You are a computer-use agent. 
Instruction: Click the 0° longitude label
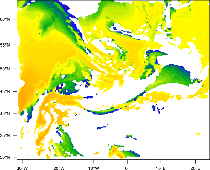pos(127,168)
